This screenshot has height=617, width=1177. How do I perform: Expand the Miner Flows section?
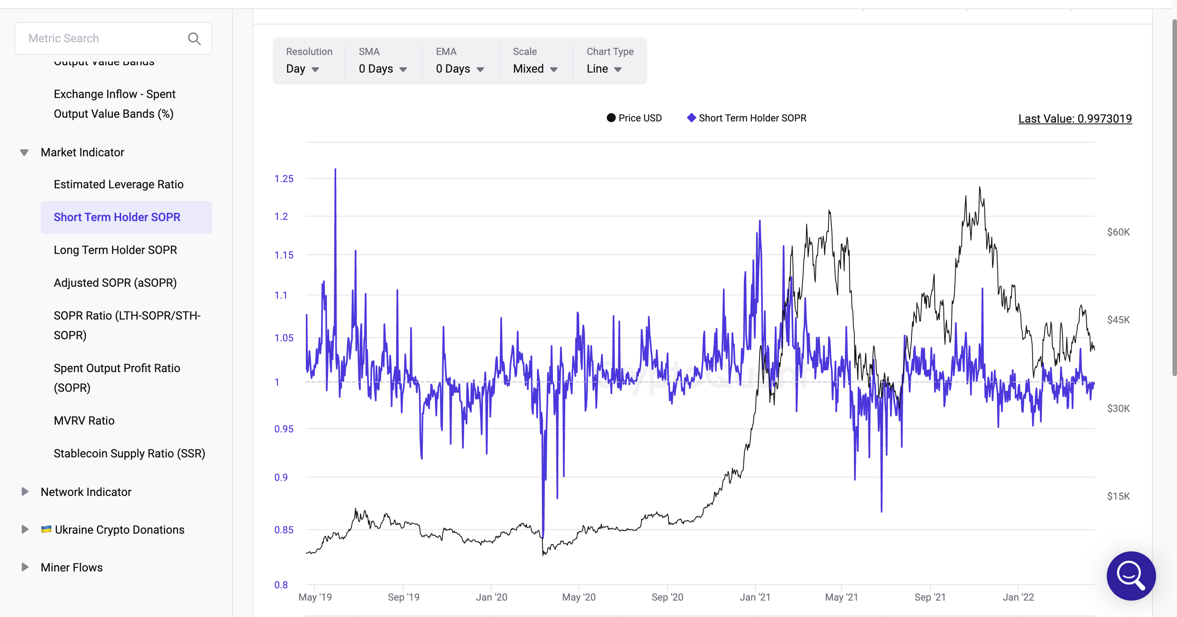25,567
